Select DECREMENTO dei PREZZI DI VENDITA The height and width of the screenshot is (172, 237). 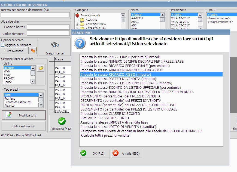[151, 101]
